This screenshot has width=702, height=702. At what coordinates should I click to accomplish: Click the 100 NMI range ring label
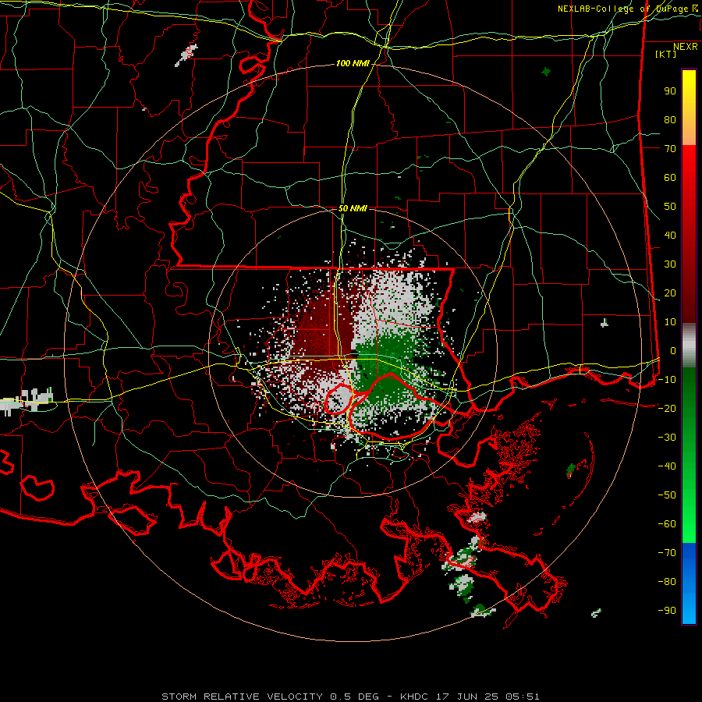point(353,64)
